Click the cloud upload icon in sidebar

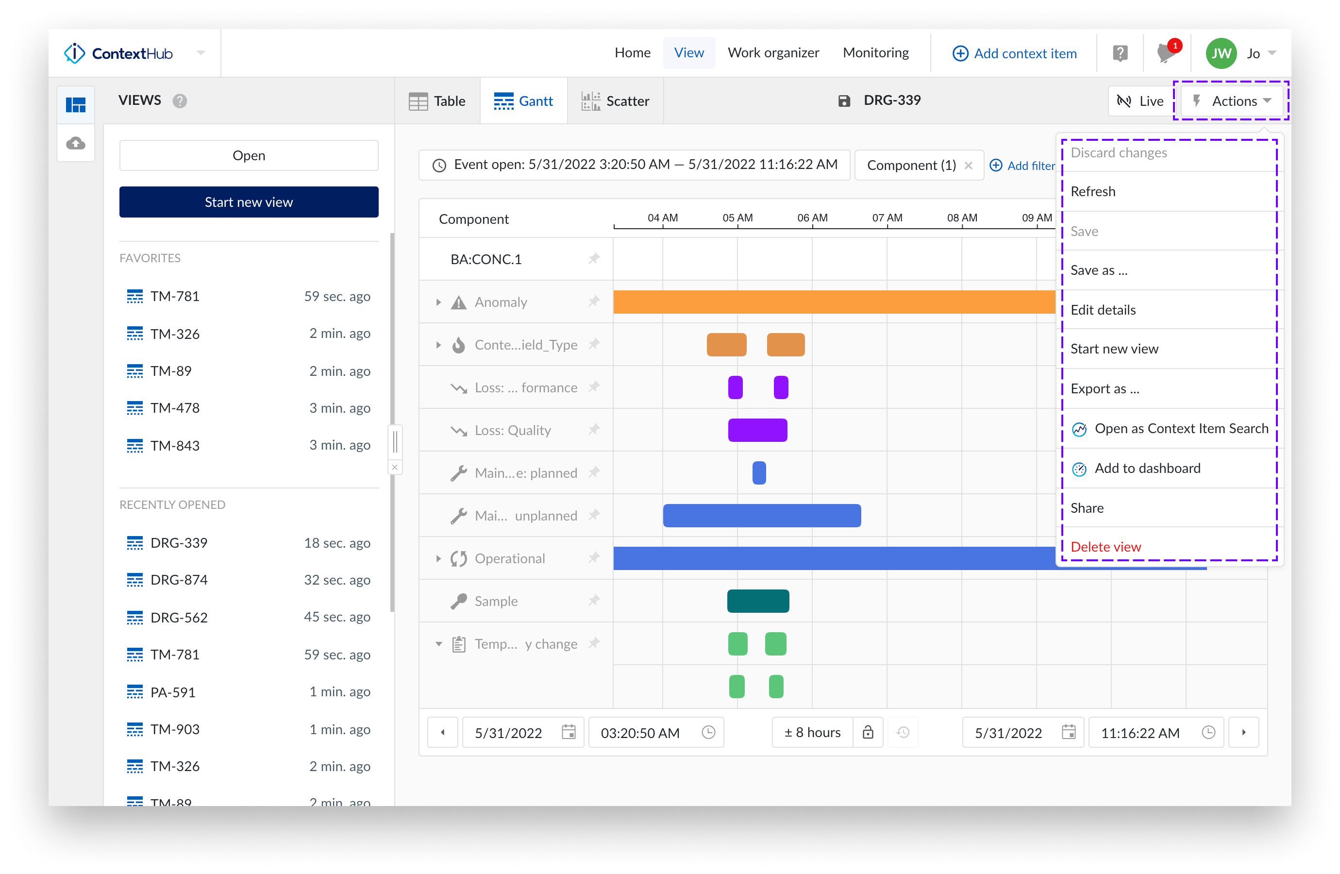click(75, 143)
